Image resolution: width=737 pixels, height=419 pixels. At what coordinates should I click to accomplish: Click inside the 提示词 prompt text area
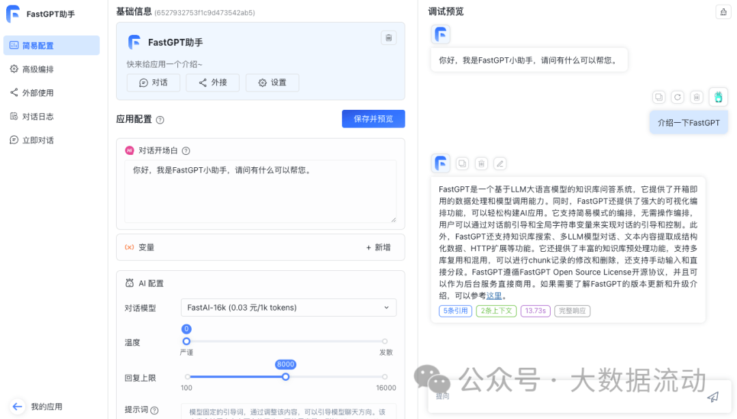pos(288,411)
